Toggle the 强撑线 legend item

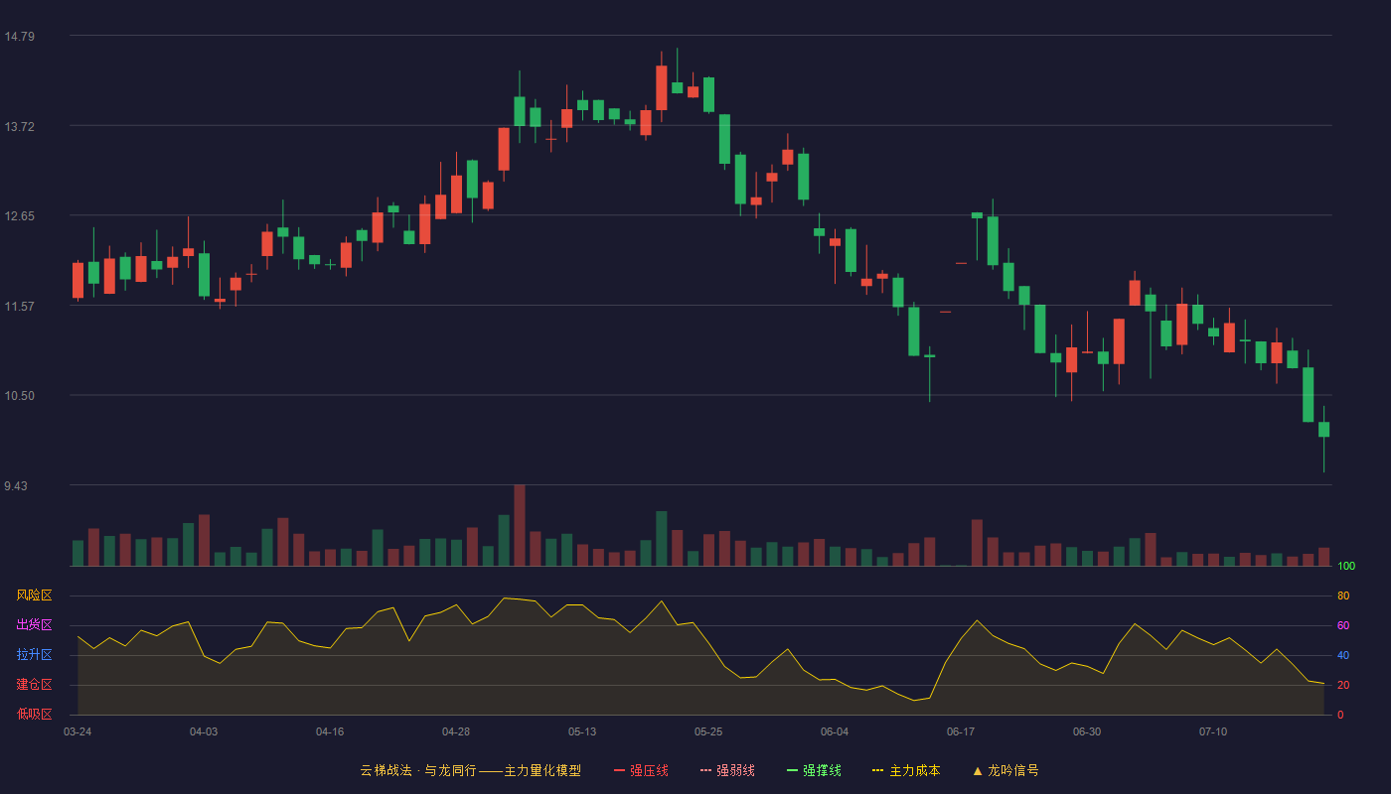(x=814, y=770)
